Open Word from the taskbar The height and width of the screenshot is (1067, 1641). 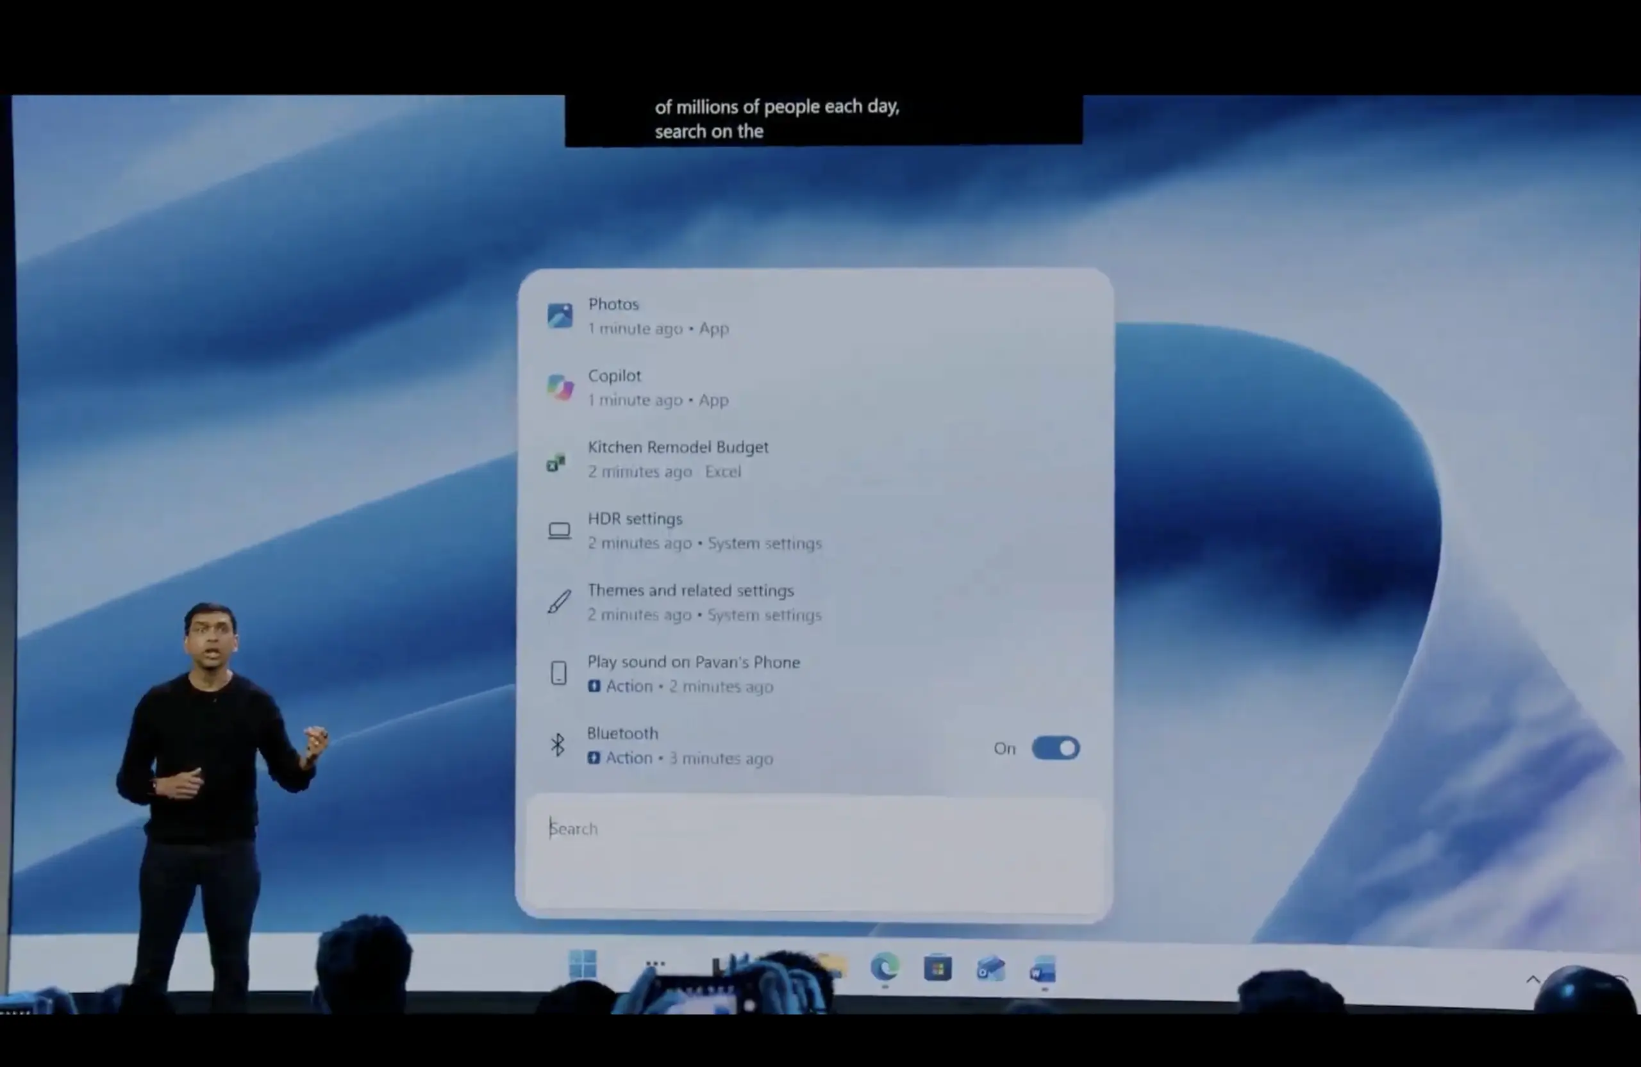click(1043, 970)
